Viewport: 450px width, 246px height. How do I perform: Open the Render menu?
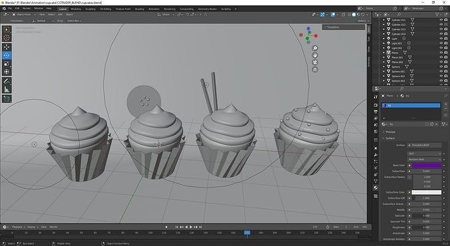tap(27, 9)
